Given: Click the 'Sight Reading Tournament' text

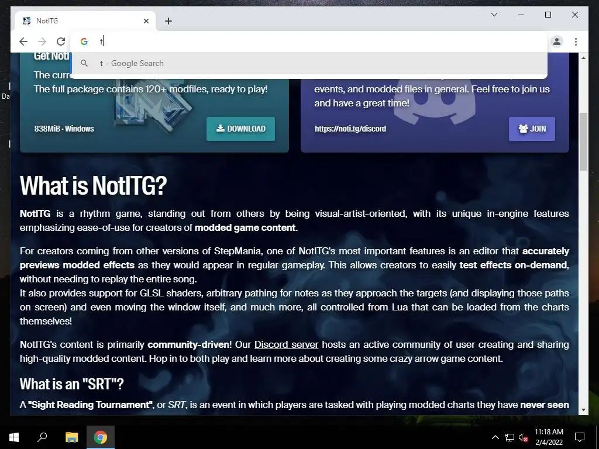Looking at the screenshot, I should pyautogui.click(x=90, y=405).
